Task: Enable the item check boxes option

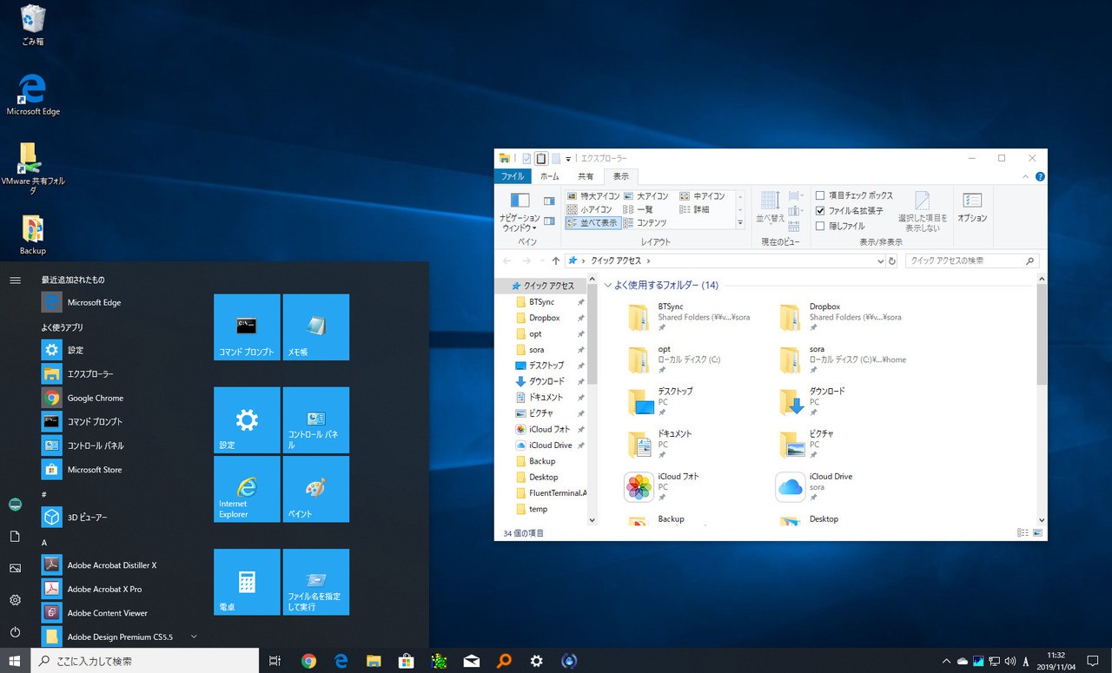Action: tap(820, 196)
